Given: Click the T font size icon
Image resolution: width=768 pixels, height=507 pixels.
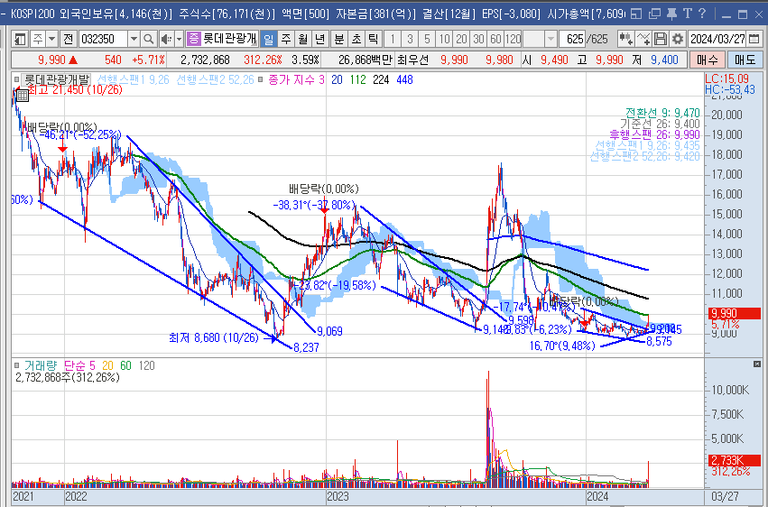Looking at the screenshot, I should point(687,14).
